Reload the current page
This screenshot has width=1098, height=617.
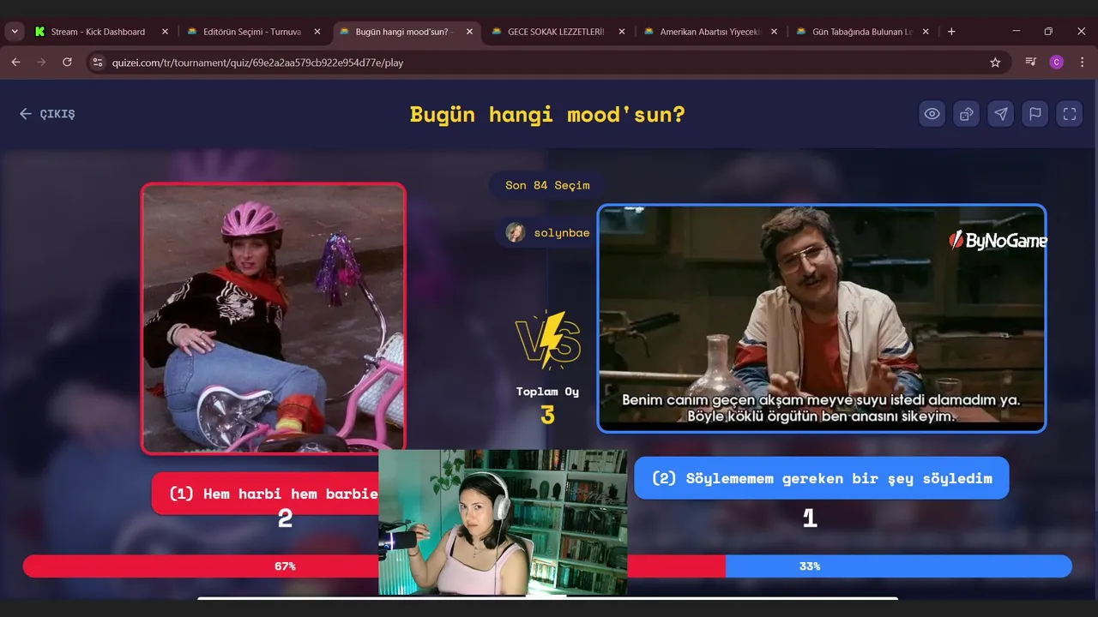tap(67, 63)
